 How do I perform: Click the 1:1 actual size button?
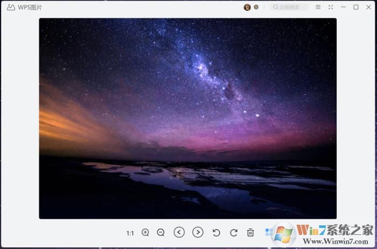[130, 233]
